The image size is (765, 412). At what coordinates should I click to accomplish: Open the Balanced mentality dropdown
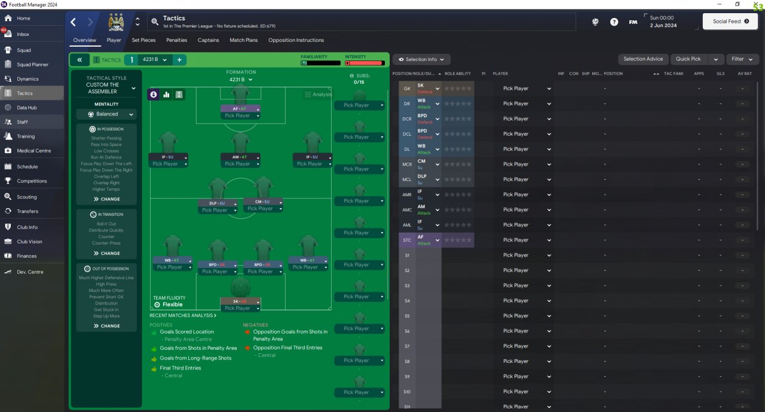coord(106,114)
